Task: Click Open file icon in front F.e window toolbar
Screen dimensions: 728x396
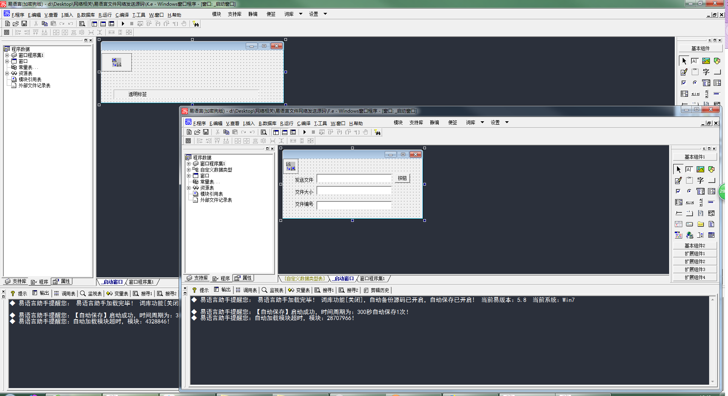Action: point(197,132)
